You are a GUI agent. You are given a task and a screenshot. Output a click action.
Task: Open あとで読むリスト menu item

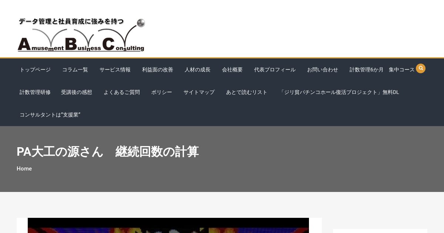[247, 92]
